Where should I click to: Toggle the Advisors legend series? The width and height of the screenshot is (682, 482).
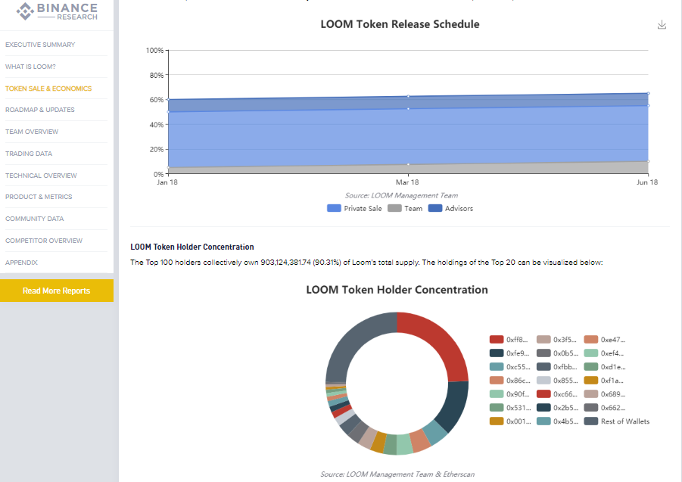[x=450, y=208]
